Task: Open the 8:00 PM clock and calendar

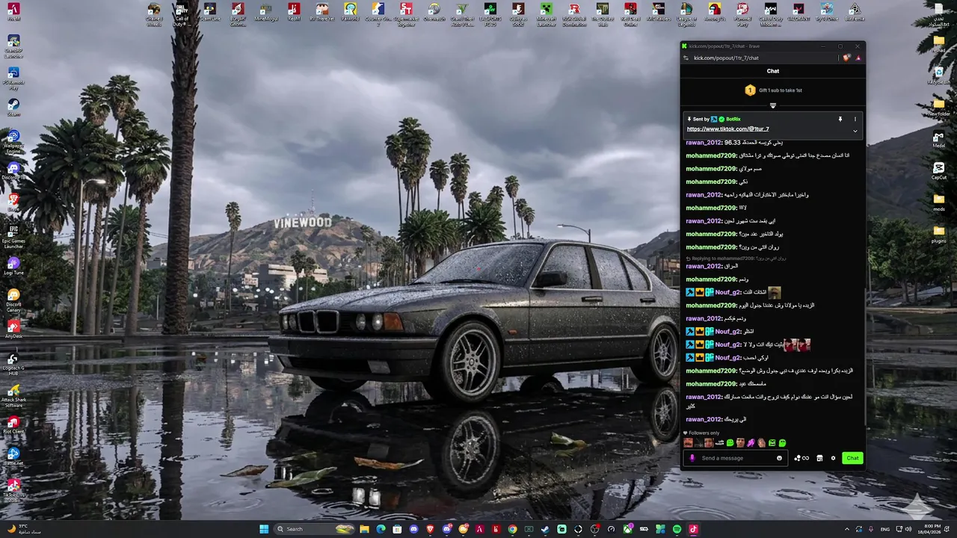Action: click(928, 529)
